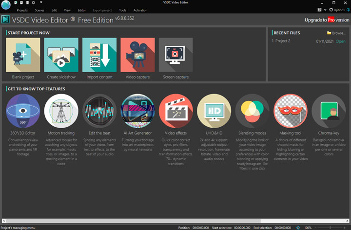Screen dimensions: 351x230
Task: Click the Start selection timecode value
Action: (242, 228)
